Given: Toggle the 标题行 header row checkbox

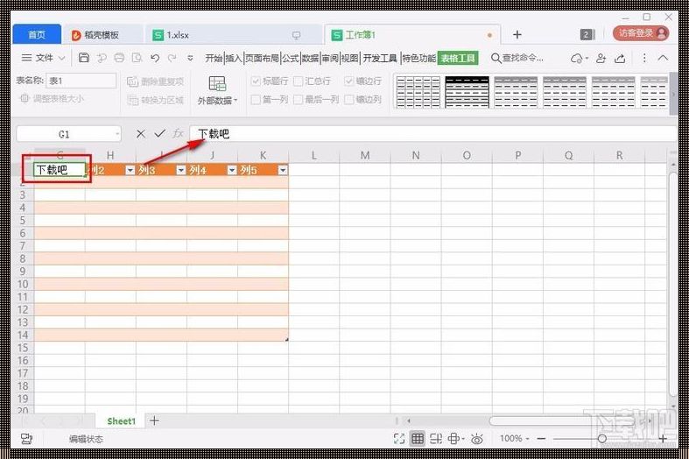Looking at the screenshot, I should click(x=257, y=81).
